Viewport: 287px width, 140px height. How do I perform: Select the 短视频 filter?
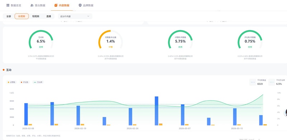click(x=36, y=16)
